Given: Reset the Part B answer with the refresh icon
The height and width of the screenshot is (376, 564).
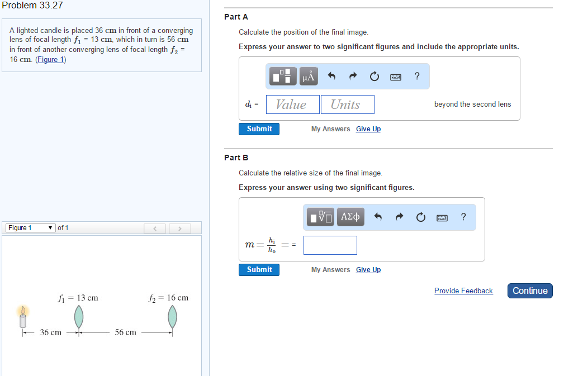Looking at the screenshot, I should coord(421,217).
